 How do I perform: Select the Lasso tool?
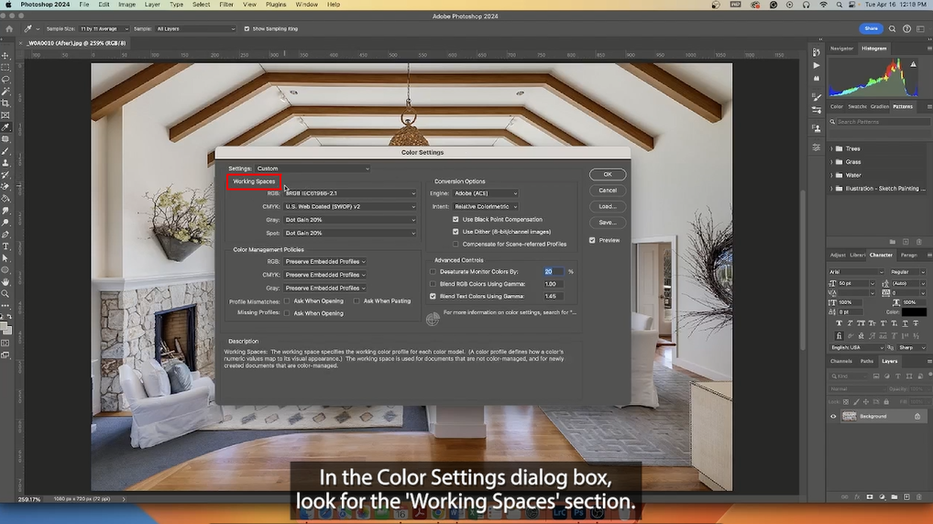(5, 79)
